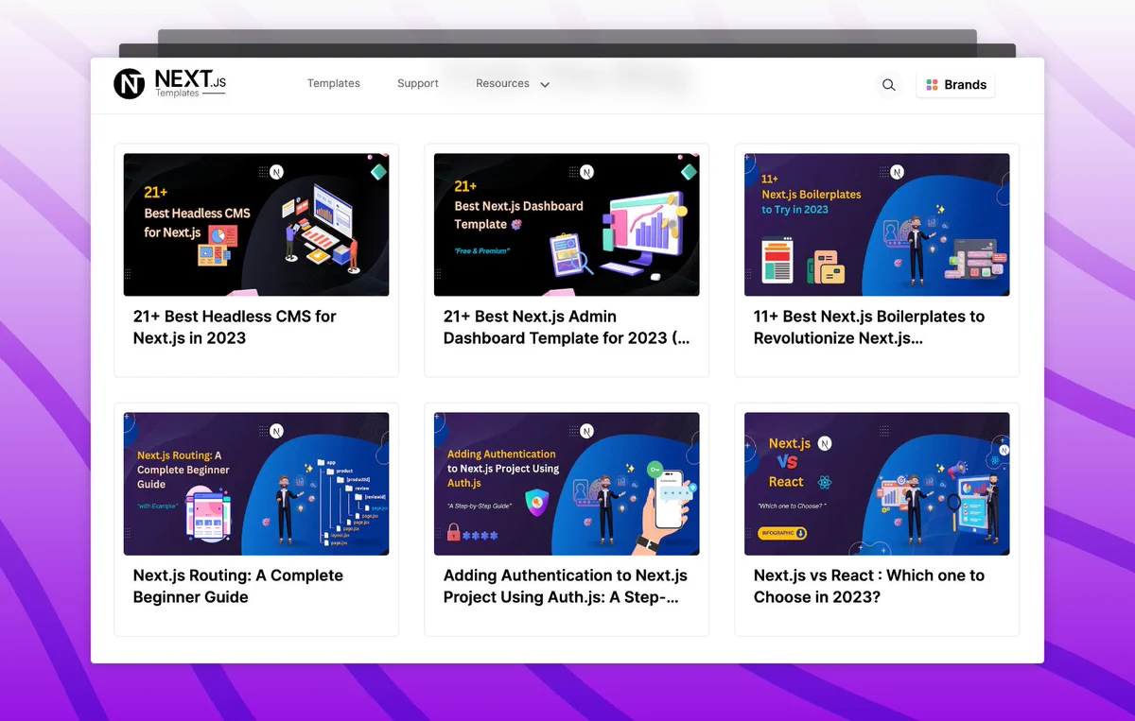Open the Next.js vs React thumbnail
The width and height of the screenshot is (1135, 721).
coord(877,484)
